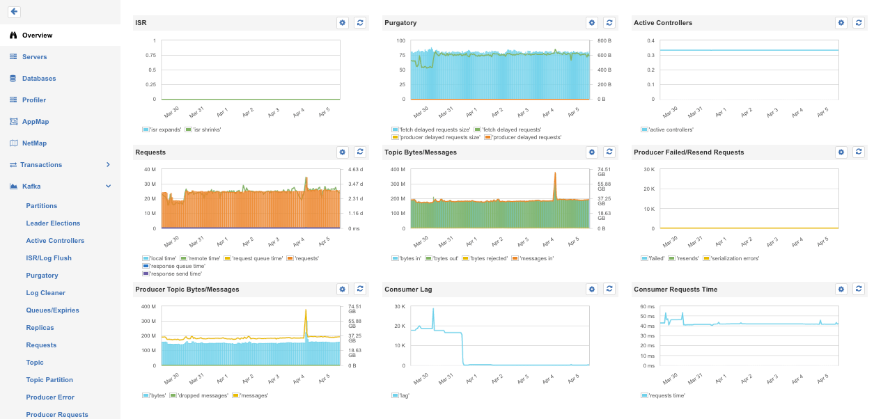Open Kafka Topic Partition page
This screenshot has width=890, height=419.
pos(49,380)
